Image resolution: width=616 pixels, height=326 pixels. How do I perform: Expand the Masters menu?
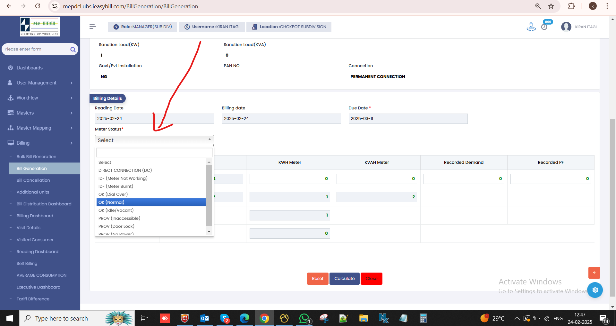[40, 113]
